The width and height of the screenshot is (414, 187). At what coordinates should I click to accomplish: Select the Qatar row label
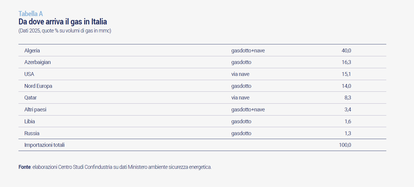(31, 98)
